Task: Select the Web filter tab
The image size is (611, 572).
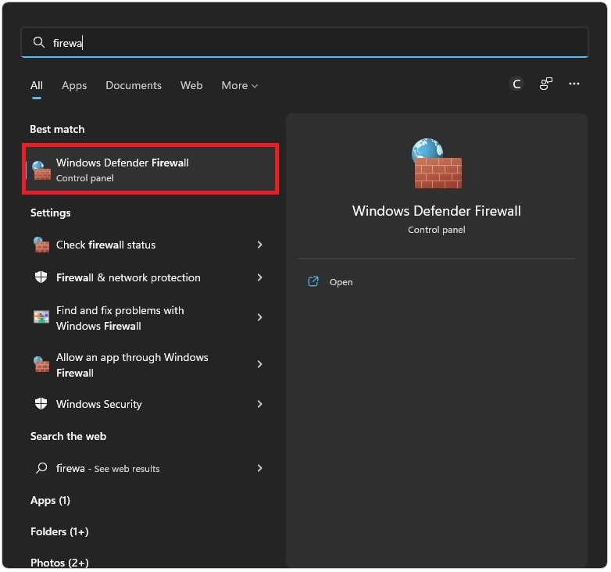Action: coord(191,85)
